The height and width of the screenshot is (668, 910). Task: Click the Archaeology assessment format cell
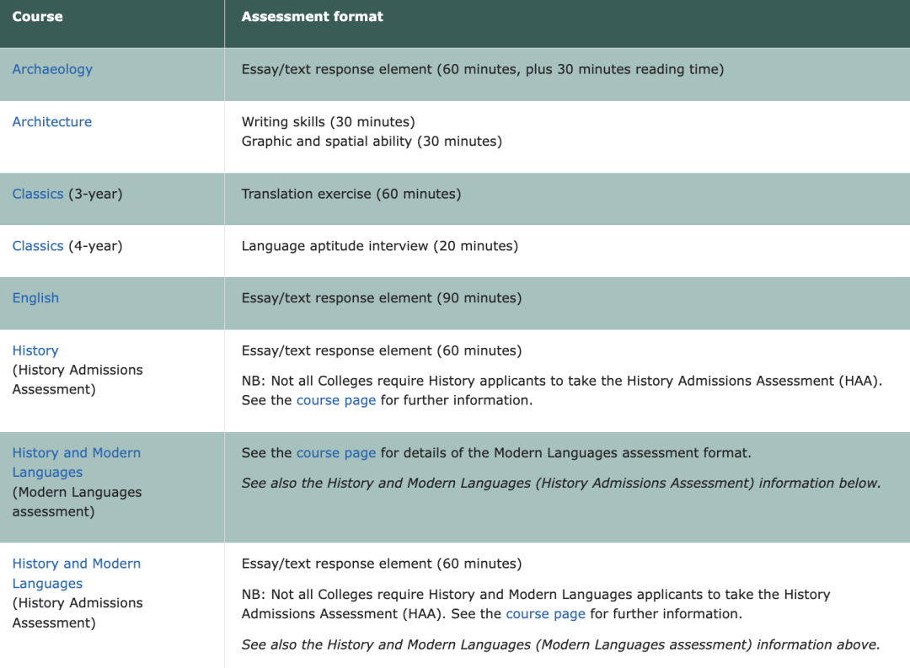click(480, 69)
